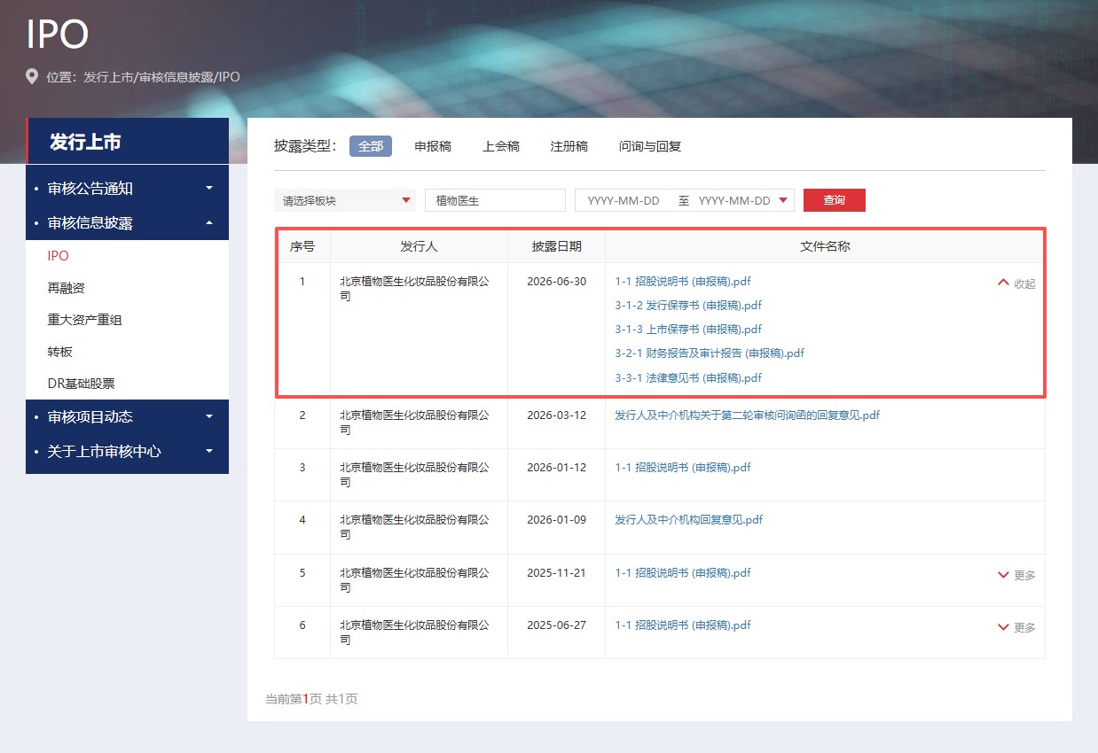Click the pagination text 当前第1页 共1页

311,699
